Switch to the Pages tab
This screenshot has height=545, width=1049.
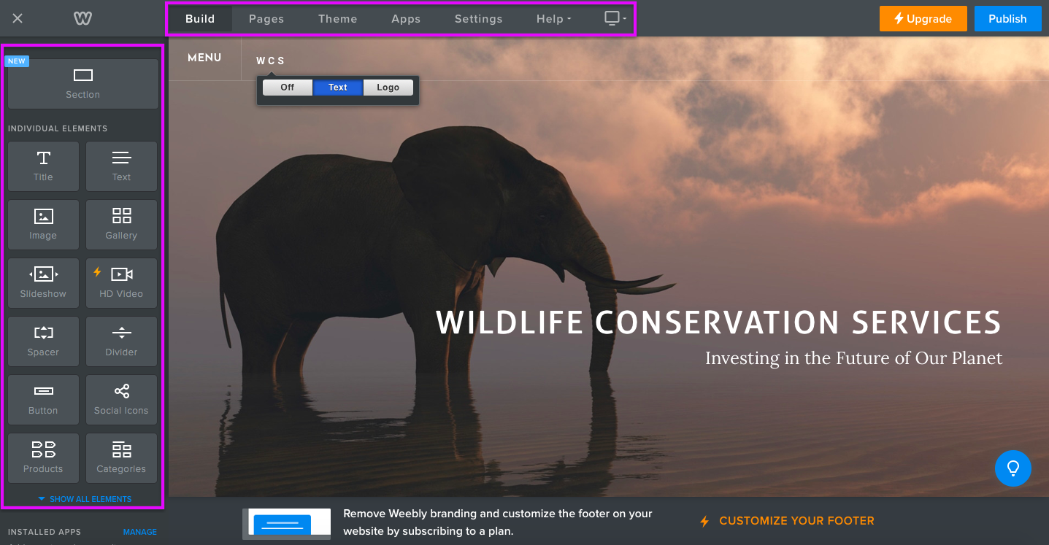(x=266, y=19)
